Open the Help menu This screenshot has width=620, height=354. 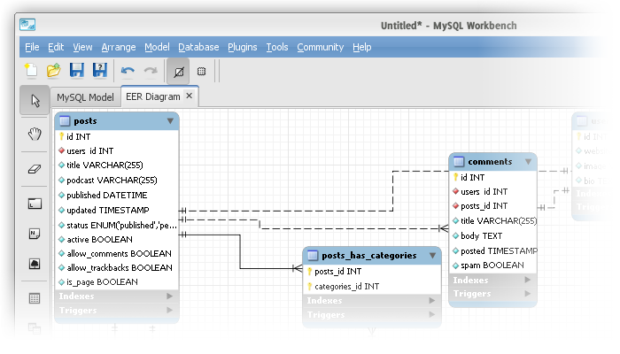pyautogui.click(x=361, y=47)
